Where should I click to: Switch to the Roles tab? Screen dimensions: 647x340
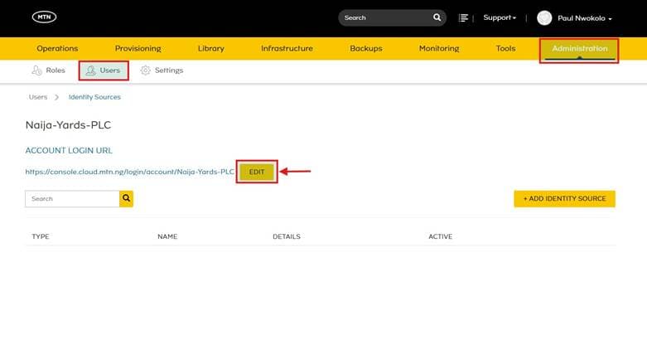[x=48, y=70]
